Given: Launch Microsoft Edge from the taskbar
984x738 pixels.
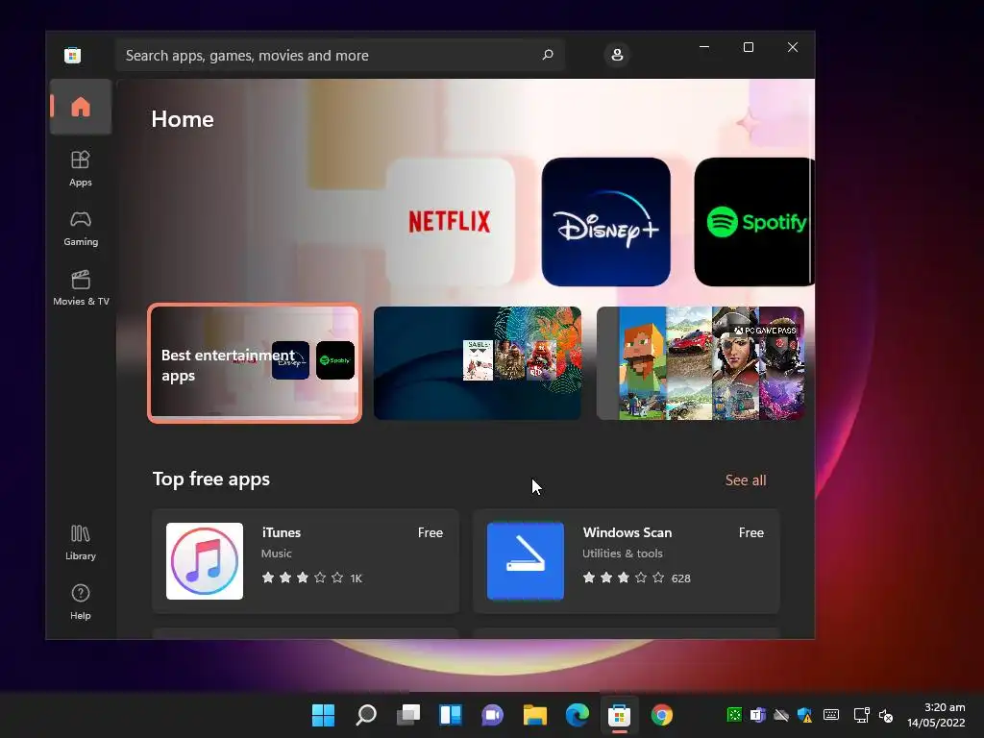Looking at the screenshot, I should [x=578, y=715].
